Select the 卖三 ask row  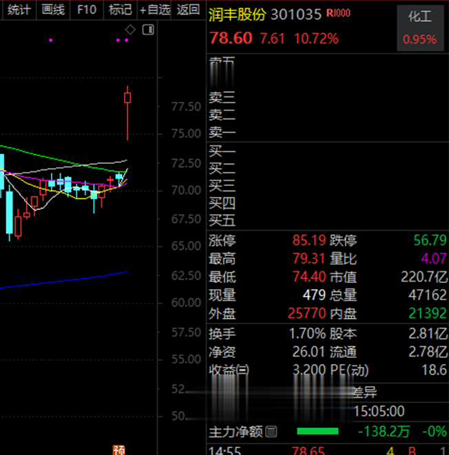[328, 98]
